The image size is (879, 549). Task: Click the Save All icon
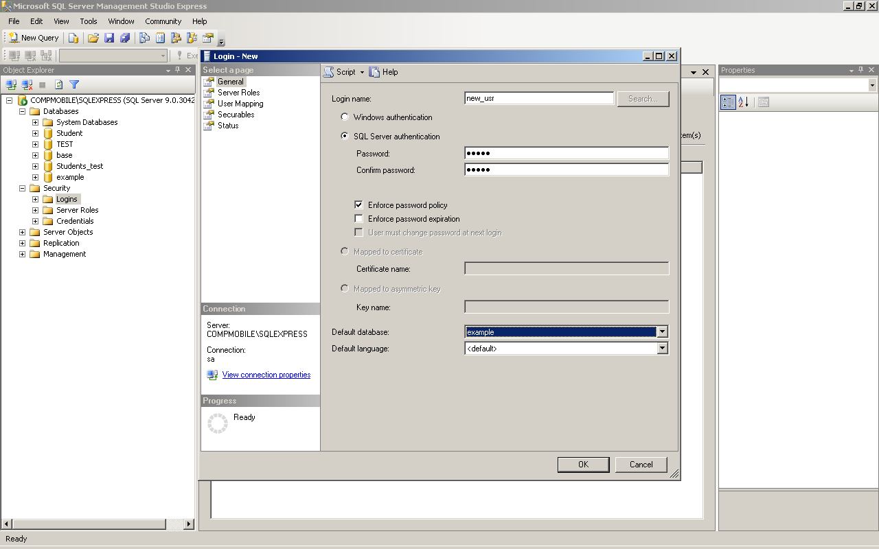(125, 38)
